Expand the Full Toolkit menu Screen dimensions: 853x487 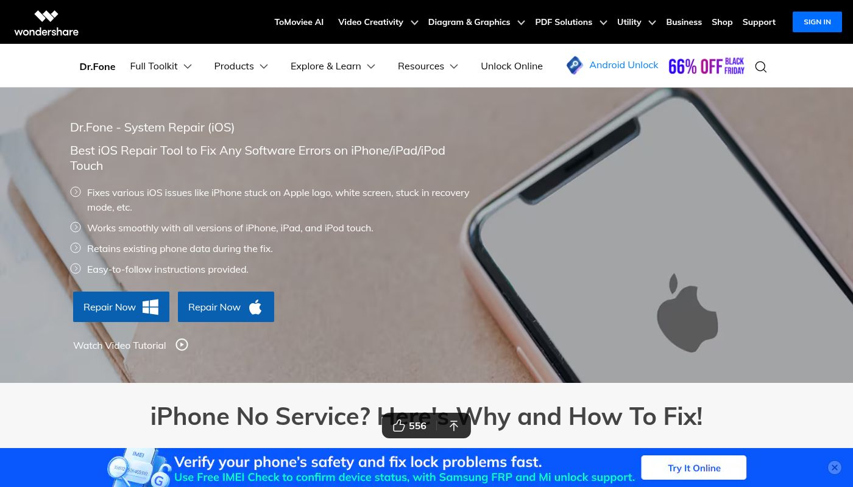point(161,66)
